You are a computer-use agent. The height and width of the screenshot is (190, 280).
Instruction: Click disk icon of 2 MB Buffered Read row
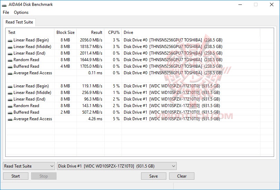pyautogui.click(x=10, y=113)
